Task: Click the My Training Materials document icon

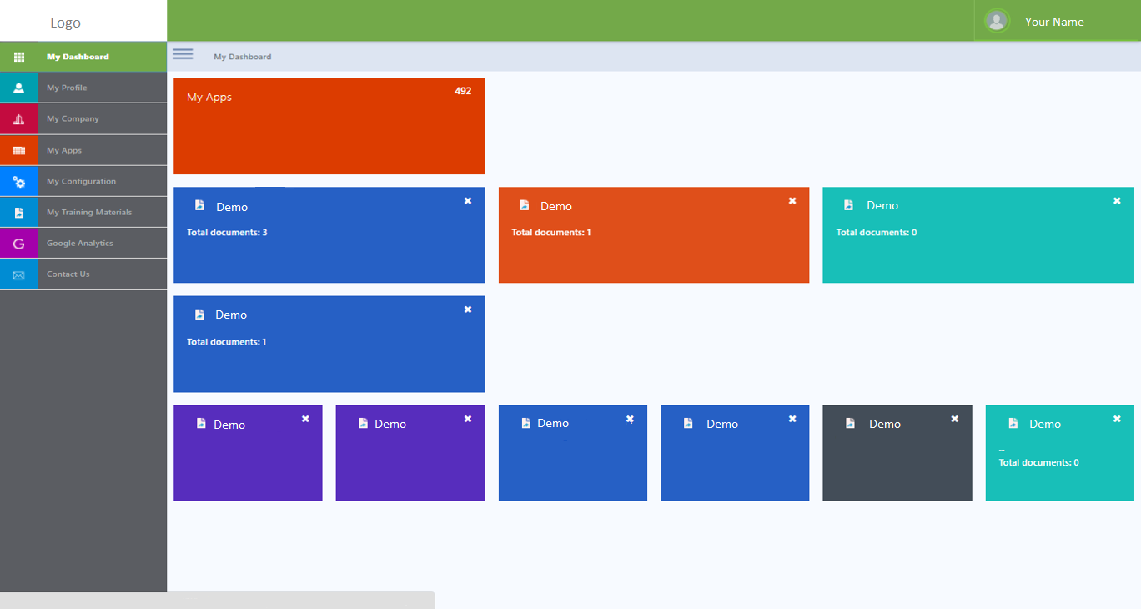Action: tap(19, 213)
